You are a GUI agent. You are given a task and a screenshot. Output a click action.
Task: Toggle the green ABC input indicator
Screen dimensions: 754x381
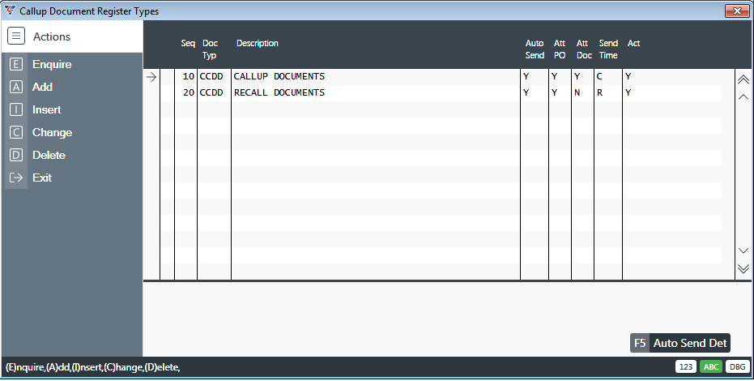coord(711,366)
